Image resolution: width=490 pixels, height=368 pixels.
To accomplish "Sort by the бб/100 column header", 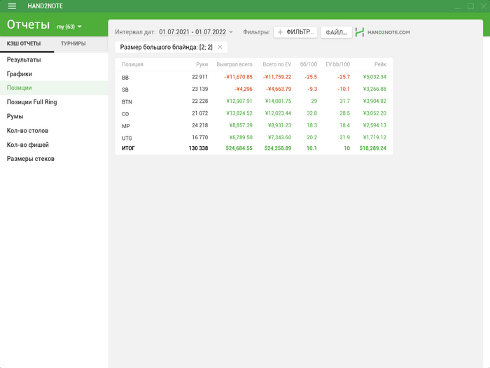I will (x=309, y=64).
